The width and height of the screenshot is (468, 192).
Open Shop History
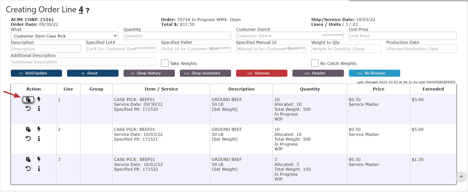click(x=149, y=73)
